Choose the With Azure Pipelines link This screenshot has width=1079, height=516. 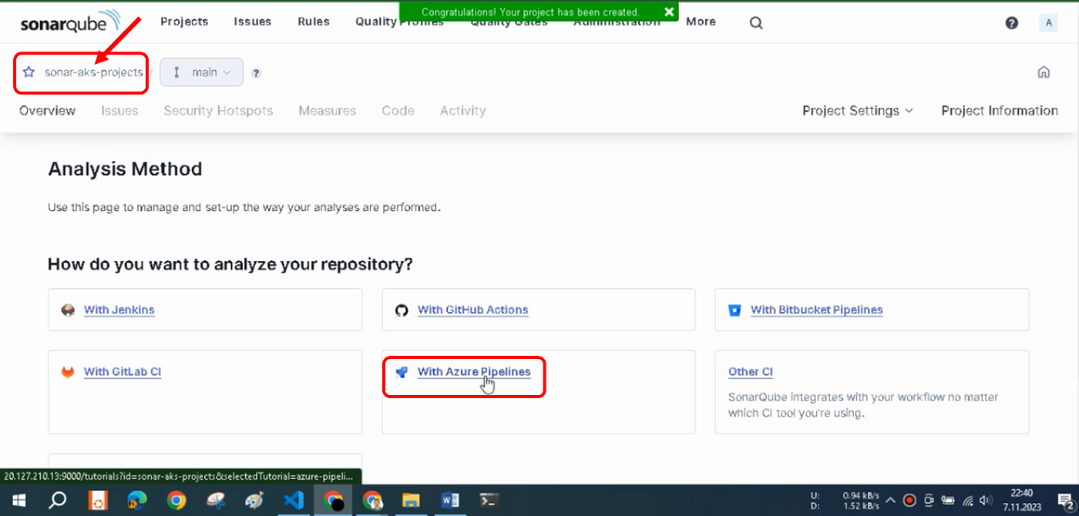tap(474, 372)
